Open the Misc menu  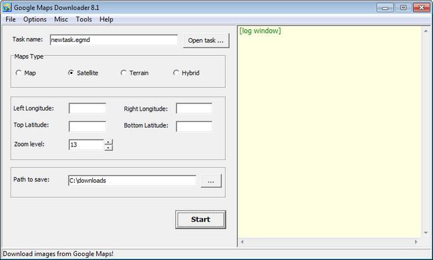(x=61, y=19)
